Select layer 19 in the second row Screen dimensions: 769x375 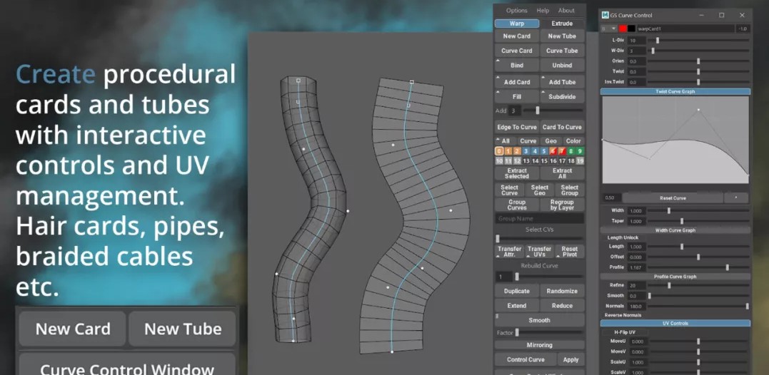click(x=580, y=161)
